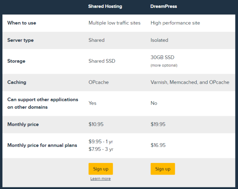Click the '$9.95 - 1 yr' price

point(101,142)
